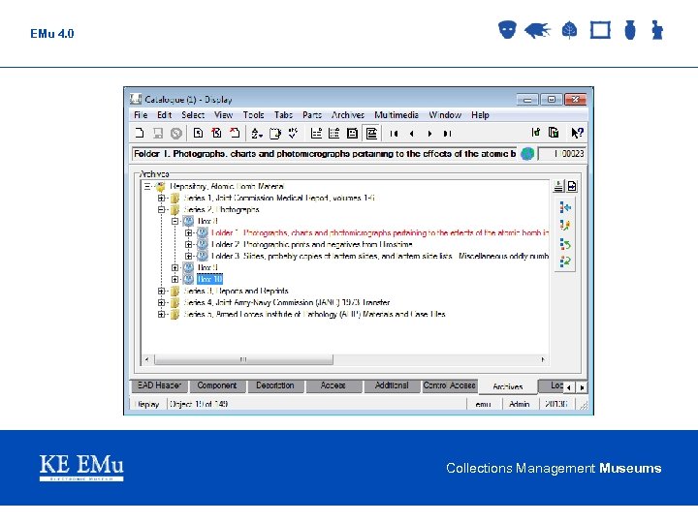Go to the last record
The width and height of the screenshot is (698, 523).
(447, 134)
